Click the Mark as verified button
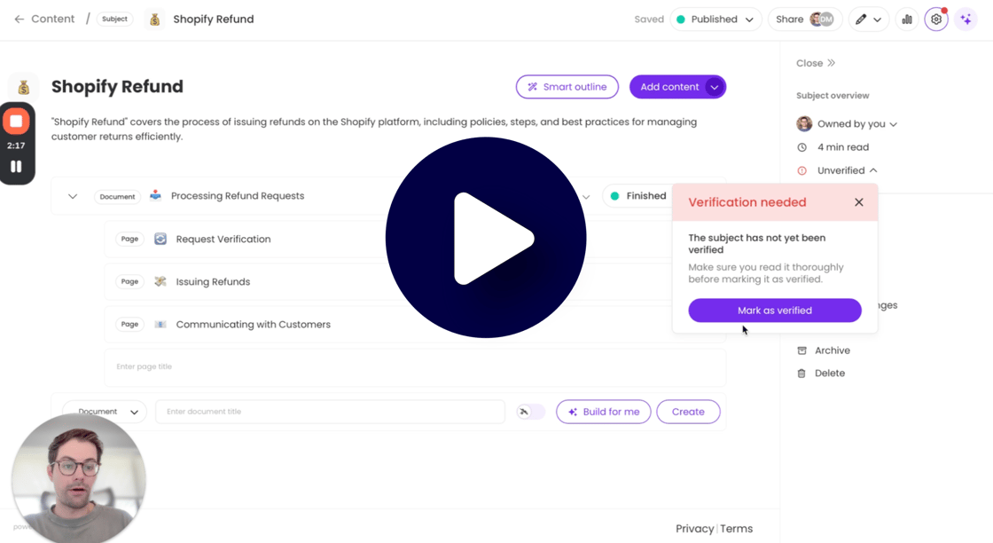Image resolution: width=993 pixels, height=543 pixels. [x=774, y=311]
